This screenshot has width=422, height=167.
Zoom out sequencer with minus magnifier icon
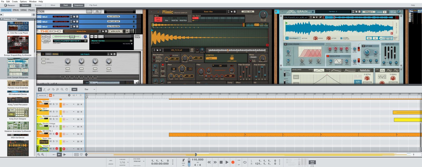coord(39,155)
